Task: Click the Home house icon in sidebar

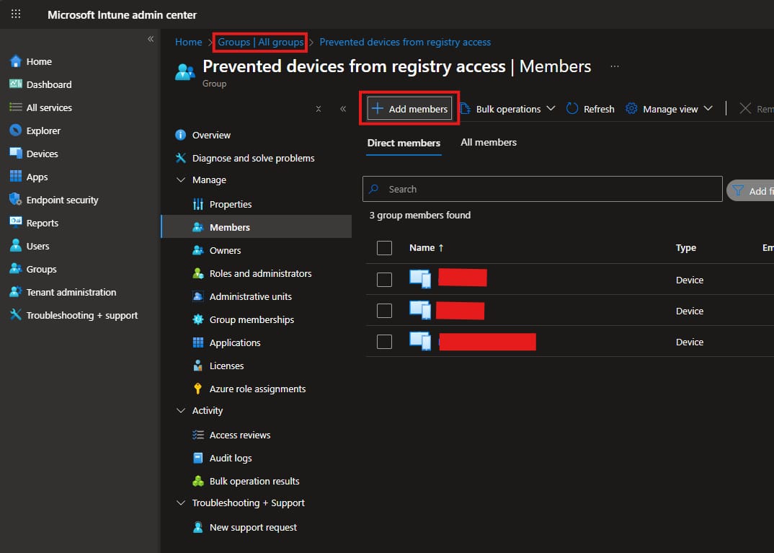Action: (x=16, y=61)
